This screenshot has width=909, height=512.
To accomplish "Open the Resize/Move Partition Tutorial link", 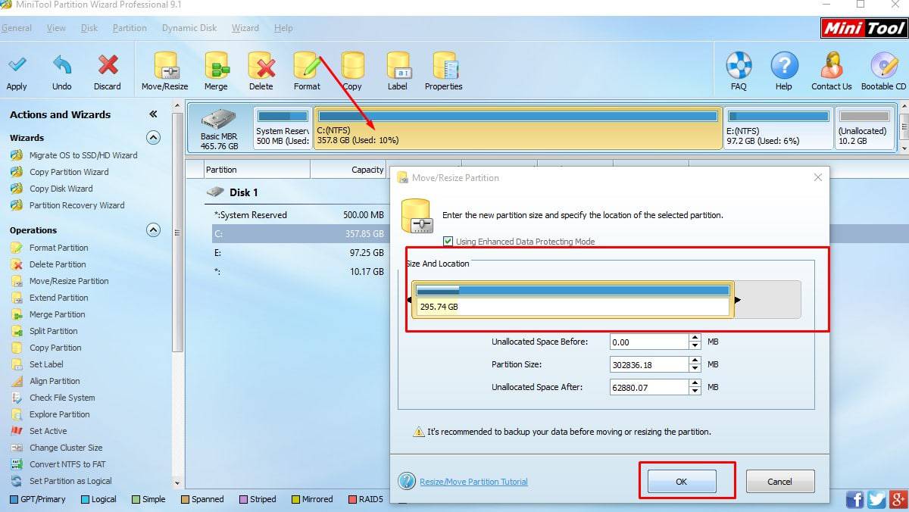I will click(x=473, y=482).
